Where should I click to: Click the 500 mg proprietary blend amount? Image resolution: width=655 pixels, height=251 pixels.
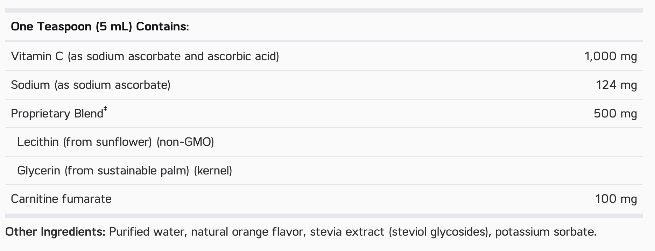pos(615,114)
